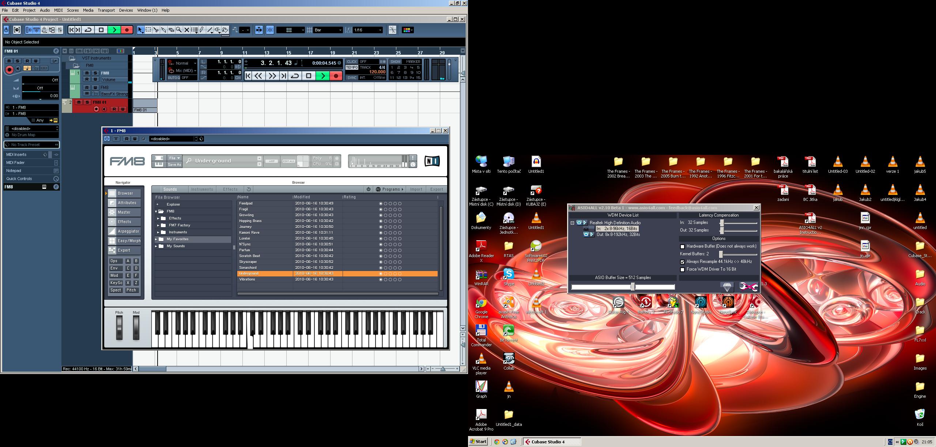936x447 pixels.
Task: Select the Range Selection tool
Action: pyautogui.click(x=148, y=30)
